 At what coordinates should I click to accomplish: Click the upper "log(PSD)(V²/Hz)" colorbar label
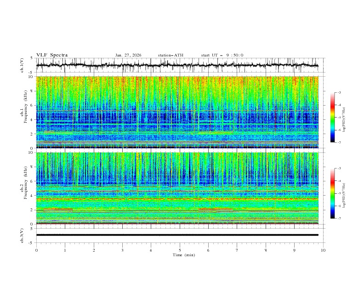pos(344,120)
